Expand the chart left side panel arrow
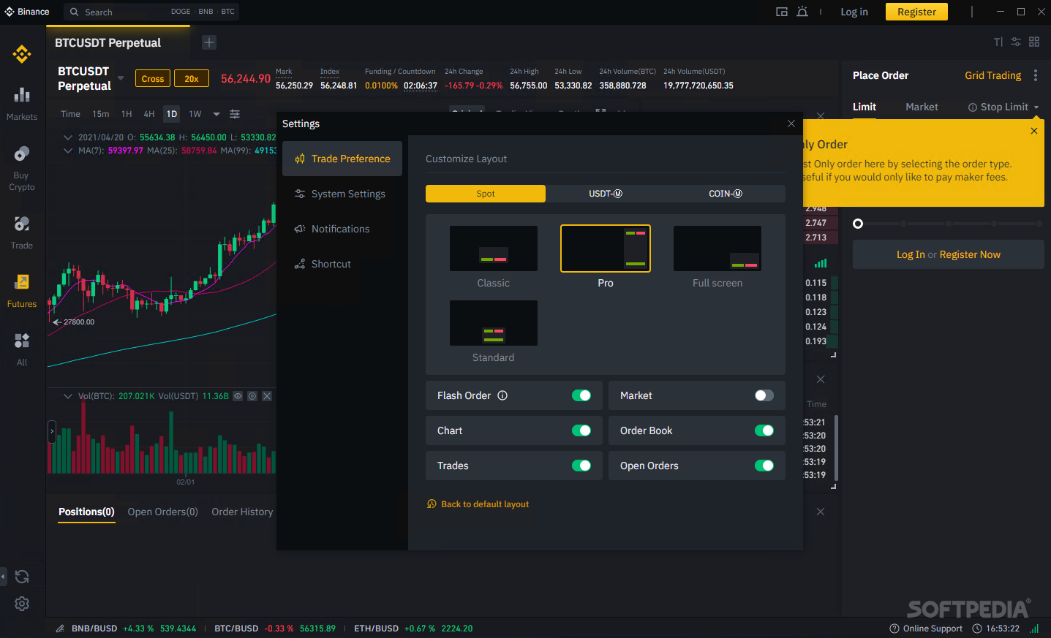The image size is (1051, 638). click(52, 431)
